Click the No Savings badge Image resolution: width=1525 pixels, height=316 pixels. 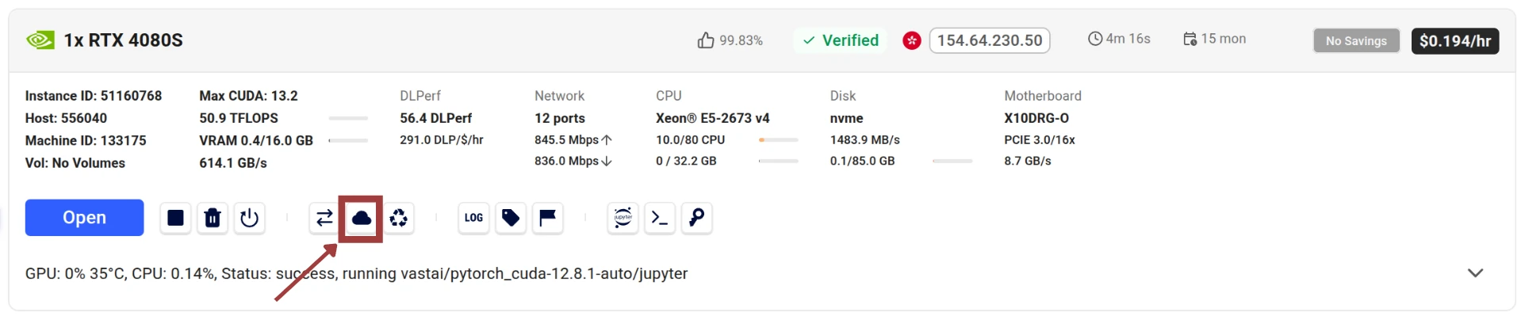pos(1356,40)
